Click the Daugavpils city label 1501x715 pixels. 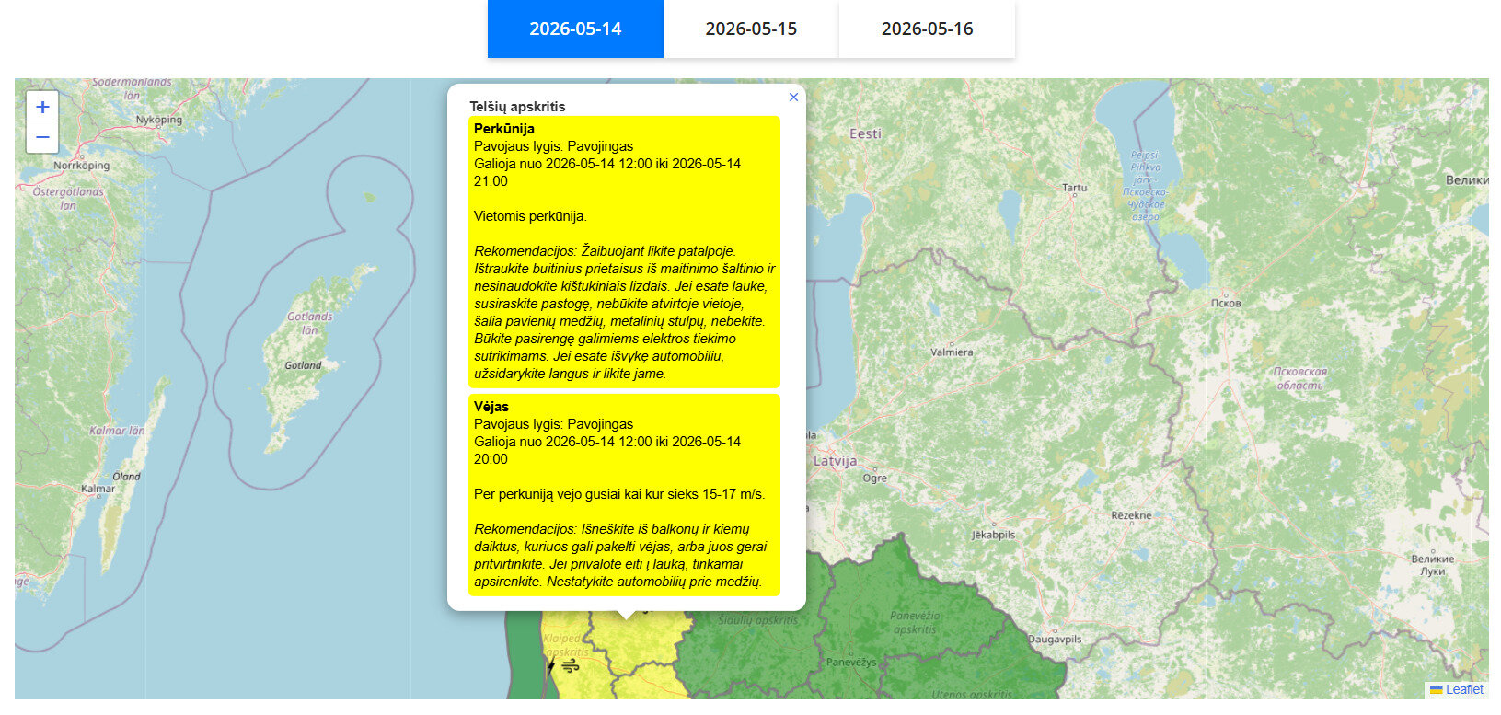[x=1055, y=639]
